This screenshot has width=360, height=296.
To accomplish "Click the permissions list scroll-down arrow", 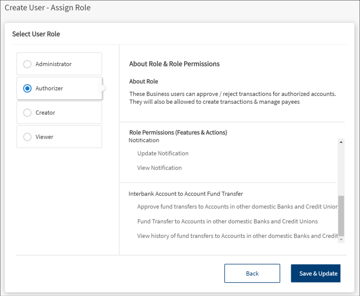I will click(x=341, y=240).
